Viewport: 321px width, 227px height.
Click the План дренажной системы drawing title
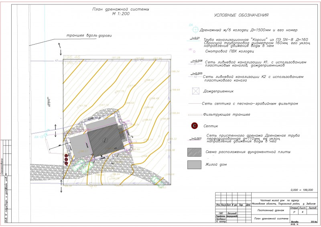(x=121, y=11)
